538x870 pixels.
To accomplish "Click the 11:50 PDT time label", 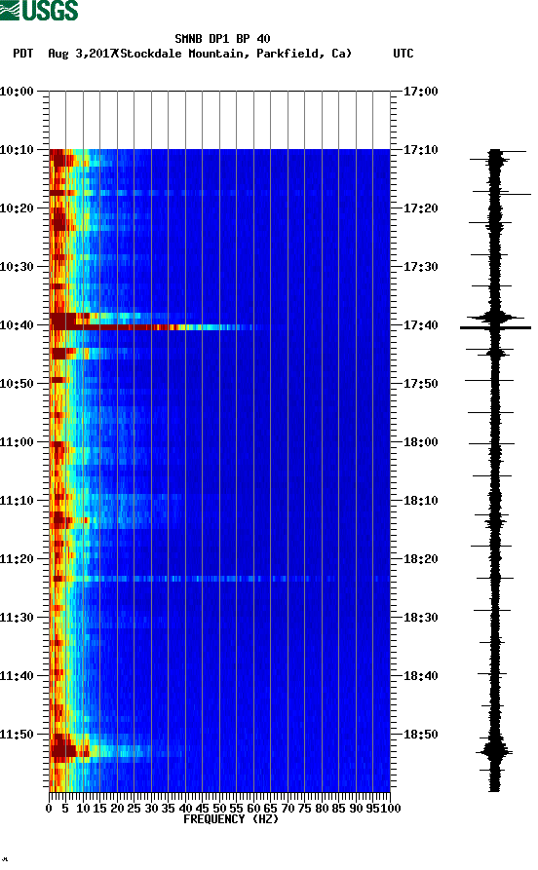I will coord(17,734).
